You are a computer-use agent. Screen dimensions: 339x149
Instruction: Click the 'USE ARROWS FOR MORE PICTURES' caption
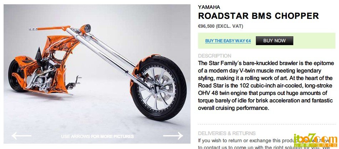click(x=97, y=136)
